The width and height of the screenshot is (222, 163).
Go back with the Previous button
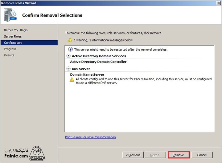(x=133, y=155)
